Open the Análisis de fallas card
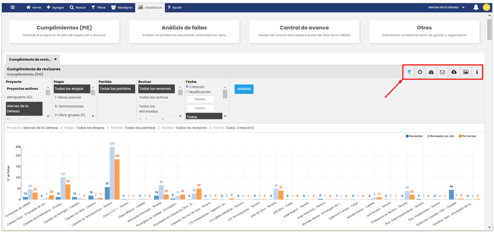 [184, 31]
